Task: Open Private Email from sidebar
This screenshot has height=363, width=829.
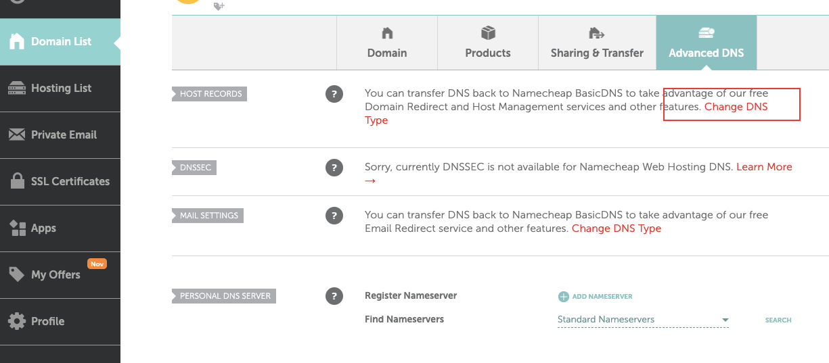Action: tap(60, 135)
